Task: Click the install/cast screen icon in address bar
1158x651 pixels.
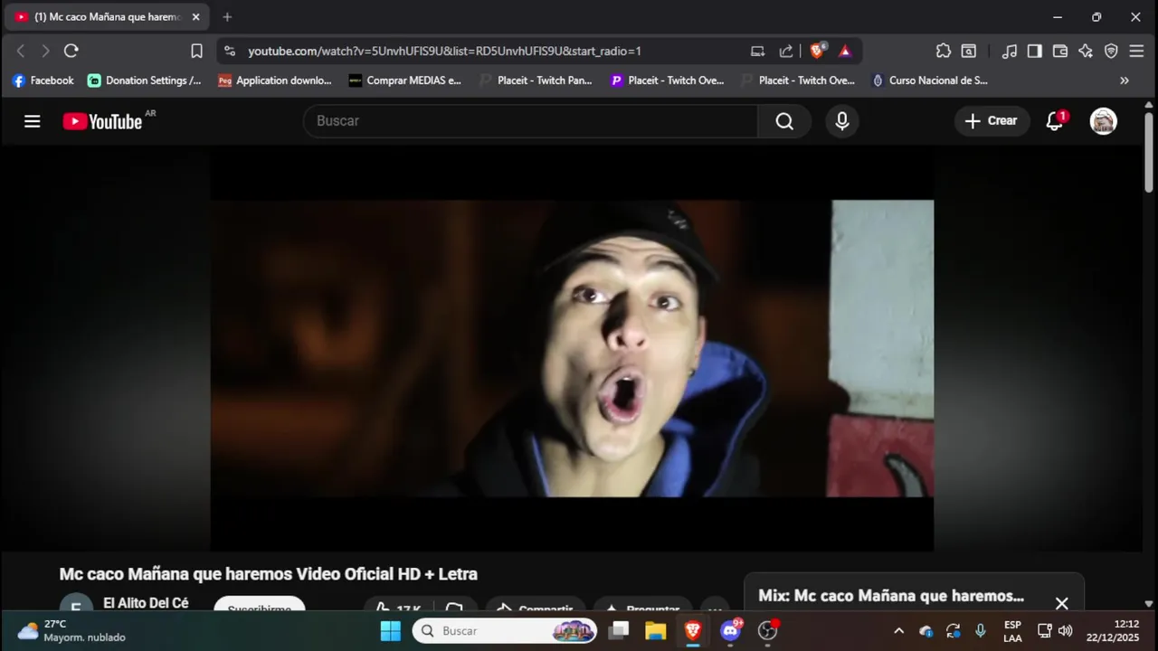Action: coord(758,52)
